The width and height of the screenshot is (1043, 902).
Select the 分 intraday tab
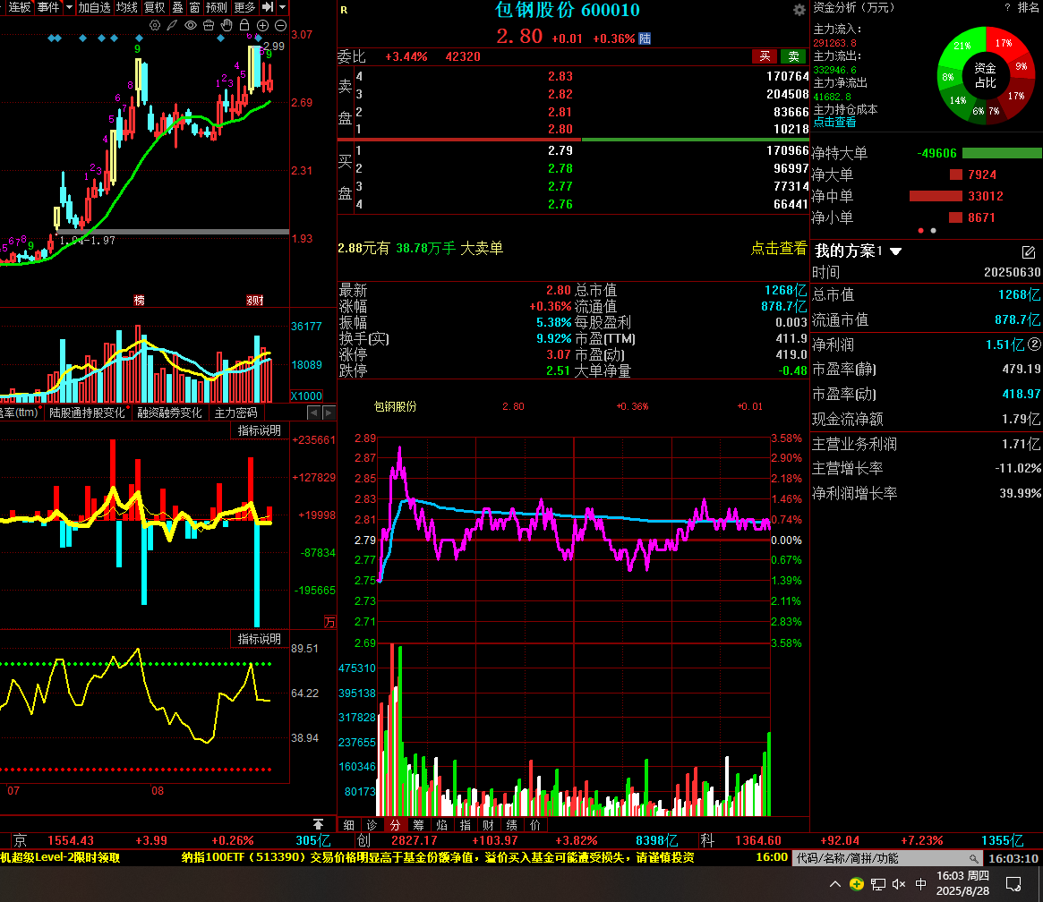point(395,825)
